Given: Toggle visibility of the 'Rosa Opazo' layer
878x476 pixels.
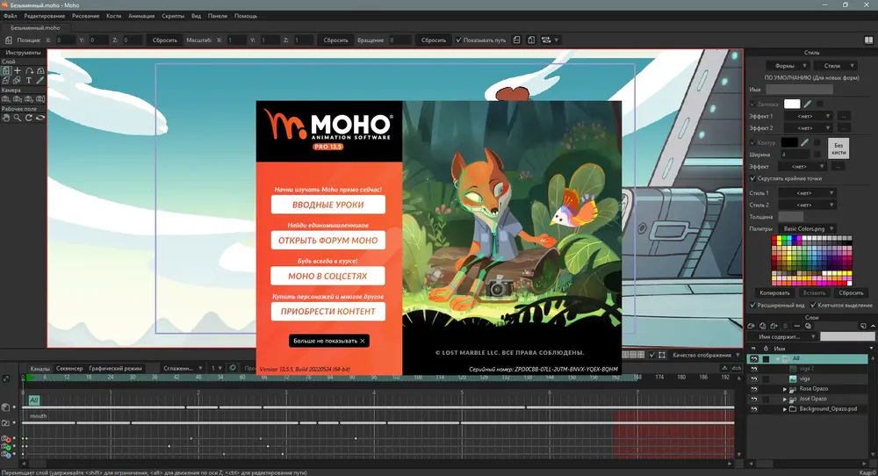Looking at the screenshot, I should [x=753, y=389].
